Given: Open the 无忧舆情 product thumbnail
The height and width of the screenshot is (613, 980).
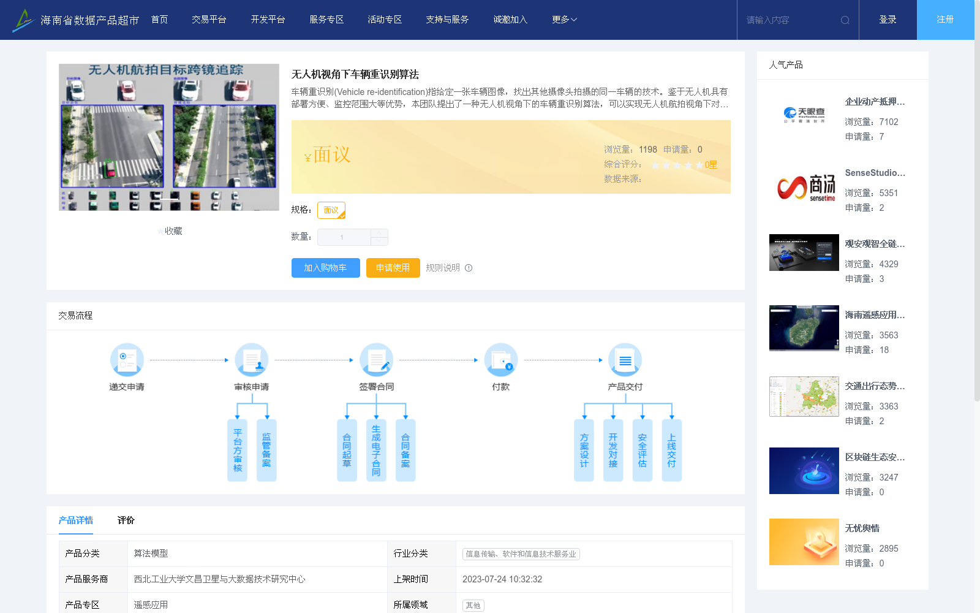Looking at the screenshot, I should pyautogui.click(x=804, y=542).
